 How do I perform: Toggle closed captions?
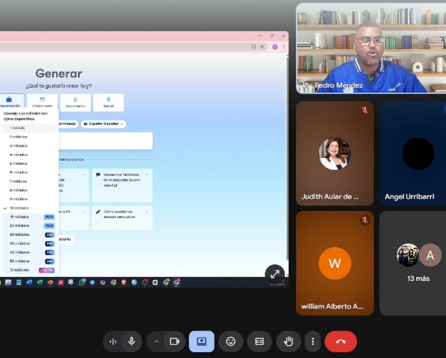click(x=259, y=341)
